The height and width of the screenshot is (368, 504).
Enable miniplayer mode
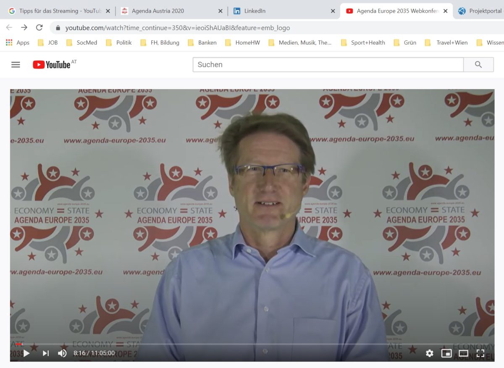click(x=446, y=353)
